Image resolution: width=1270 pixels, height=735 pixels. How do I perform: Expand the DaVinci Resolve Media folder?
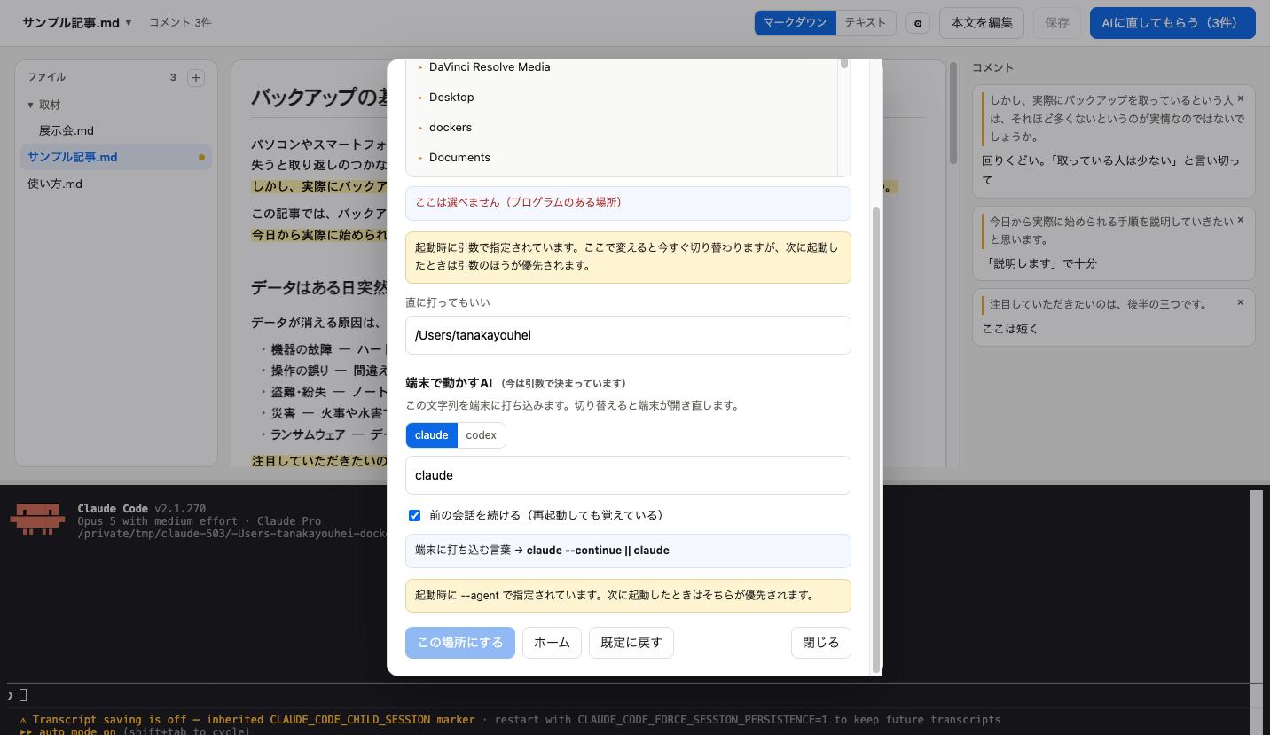[x=420, y=67]
